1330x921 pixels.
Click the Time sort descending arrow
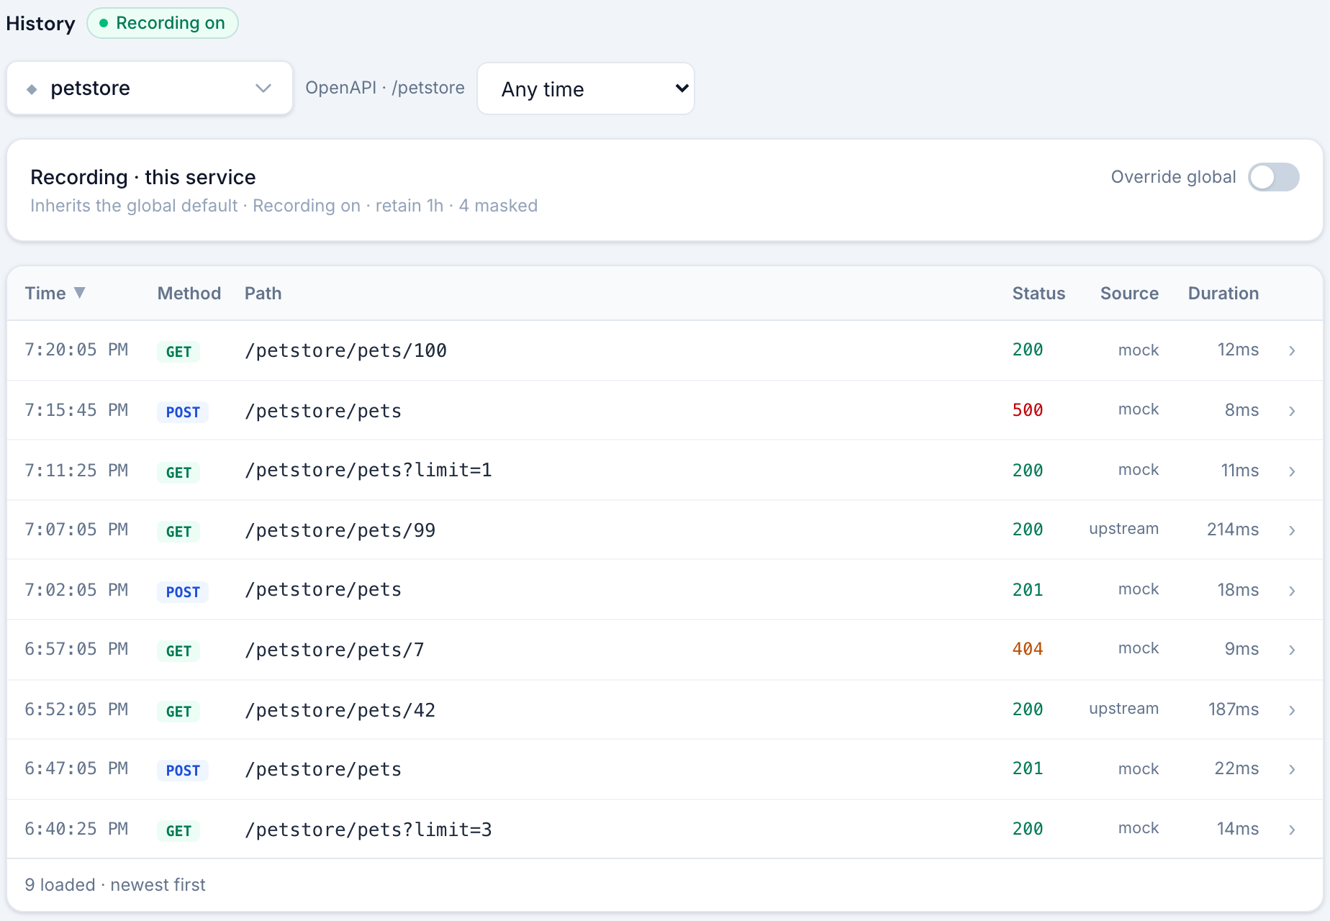pos(80,293)
